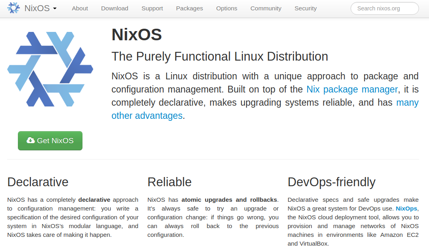Click the small NixOS snowflake icon in navbar
Screen dimensions: 429x252
click(14, 8)
